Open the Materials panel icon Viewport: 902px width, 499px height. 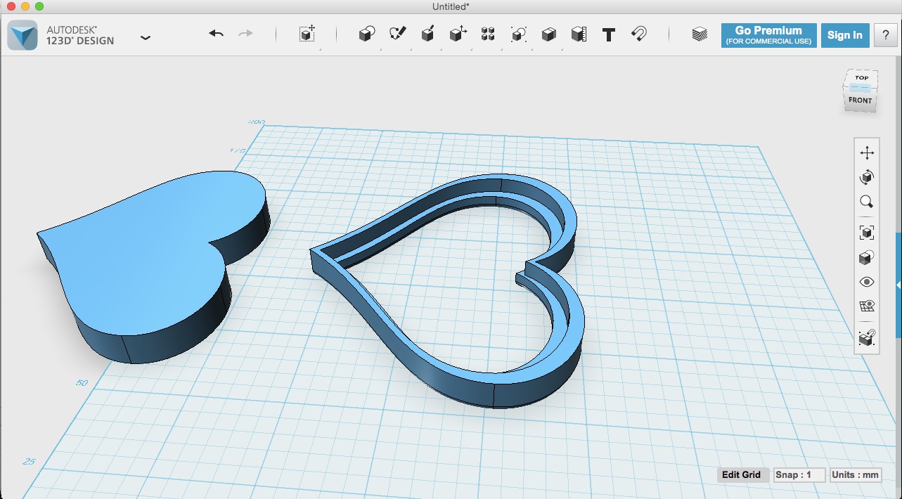coord(700,34)
